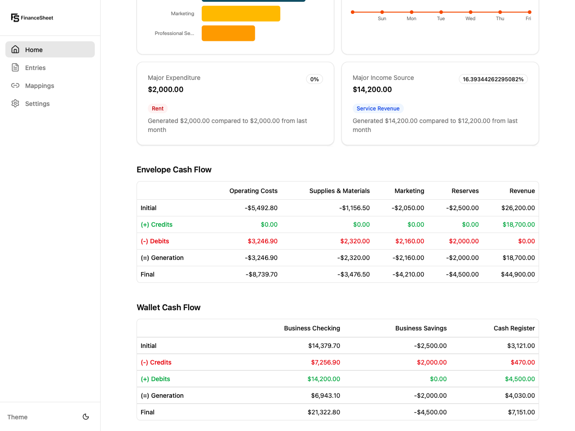Click the percentage badge on Major Income Source
The height and width of the screenshot is (431, 575).
pos(493,79)
